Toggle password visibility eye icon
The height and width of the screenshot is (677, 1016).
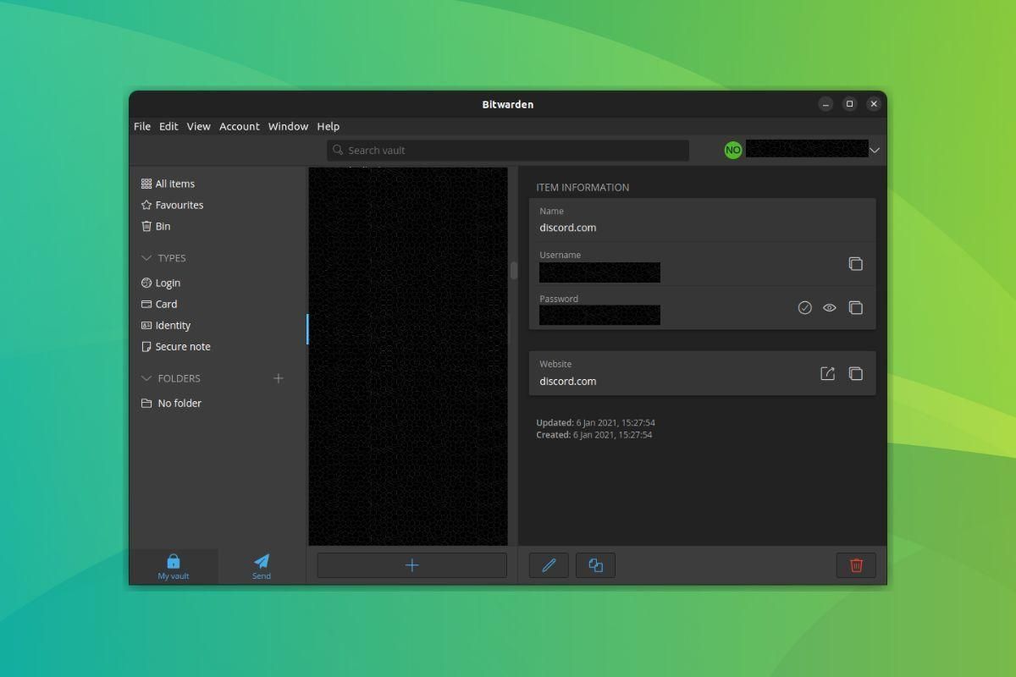pyautogui.click(x=830, y=308)
